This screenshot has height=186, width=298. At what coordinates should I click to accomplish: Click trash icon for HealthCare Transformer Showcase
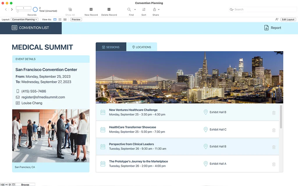pyautogui.click(x=274, y=130)
